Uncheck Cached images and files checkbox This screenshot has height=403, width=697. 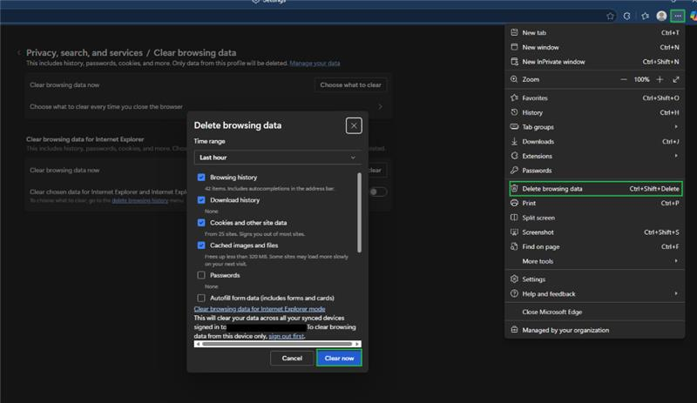point(201,245)
